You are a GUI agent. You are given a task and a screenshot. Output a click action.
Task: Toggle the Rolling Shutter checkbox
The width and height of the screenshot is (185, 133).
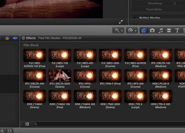click(x=135, y=18)
